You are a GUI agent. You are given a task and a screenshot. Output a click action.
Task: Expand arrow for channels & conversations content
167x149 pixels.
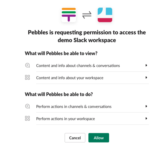tap(146, 66)
